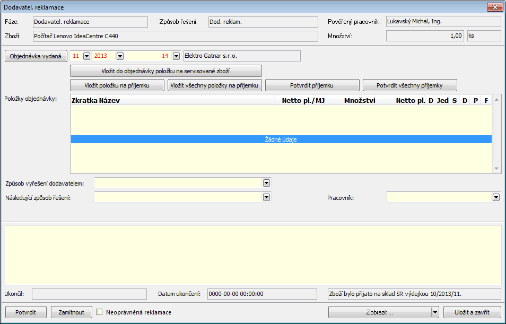Open the Pracovník dropdown
Viewport: 506px width, 324px height.
[496, 197]
